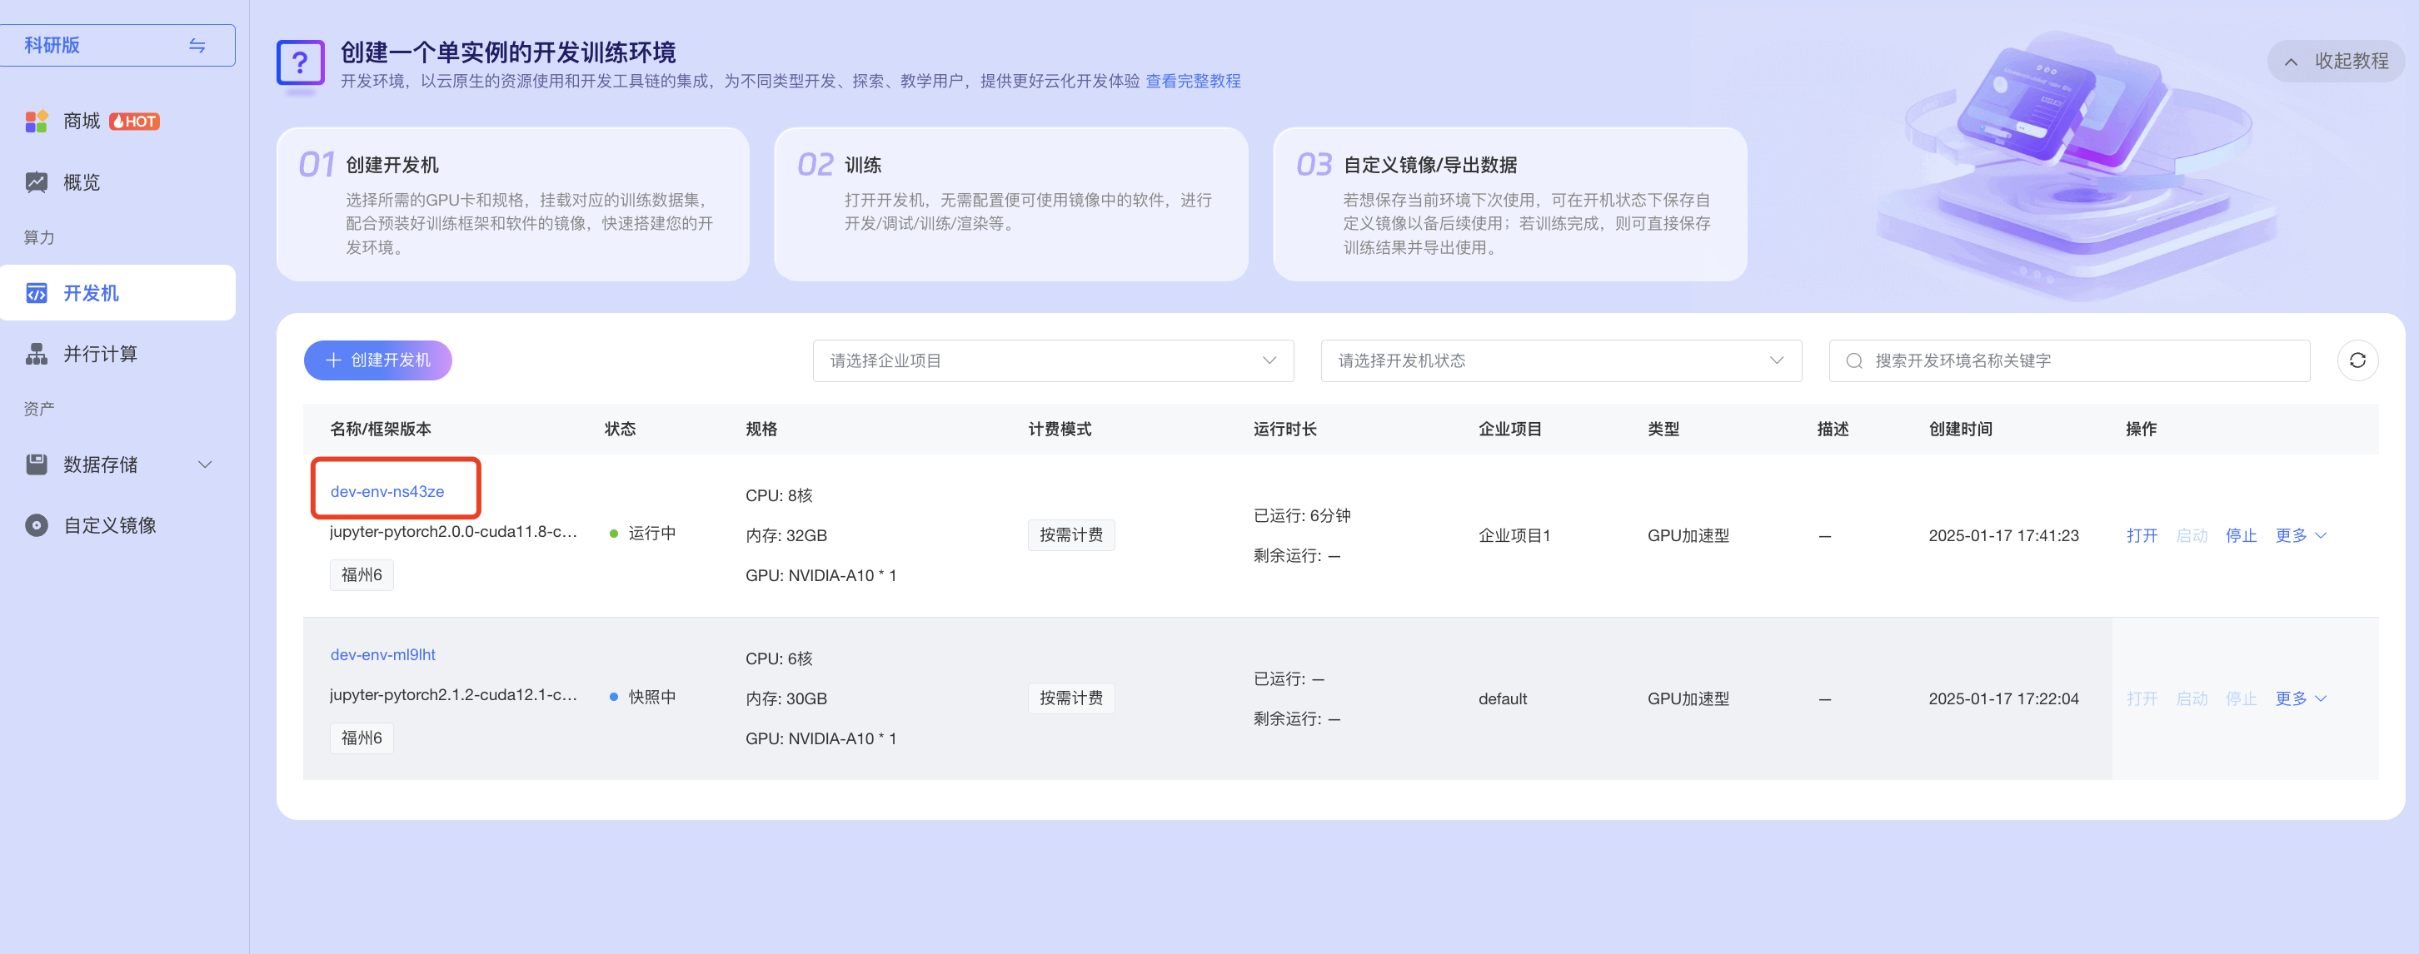Expand 数据存储 submenu chevron

click(x=206, y=465)
